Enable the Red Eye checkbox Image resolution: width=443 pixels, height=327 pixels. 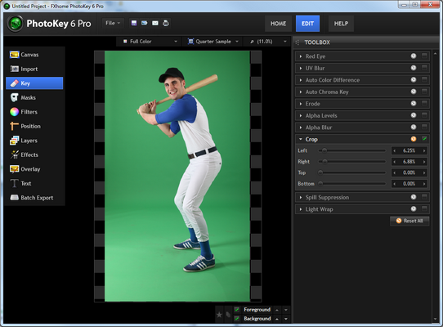tap(424, 56)
